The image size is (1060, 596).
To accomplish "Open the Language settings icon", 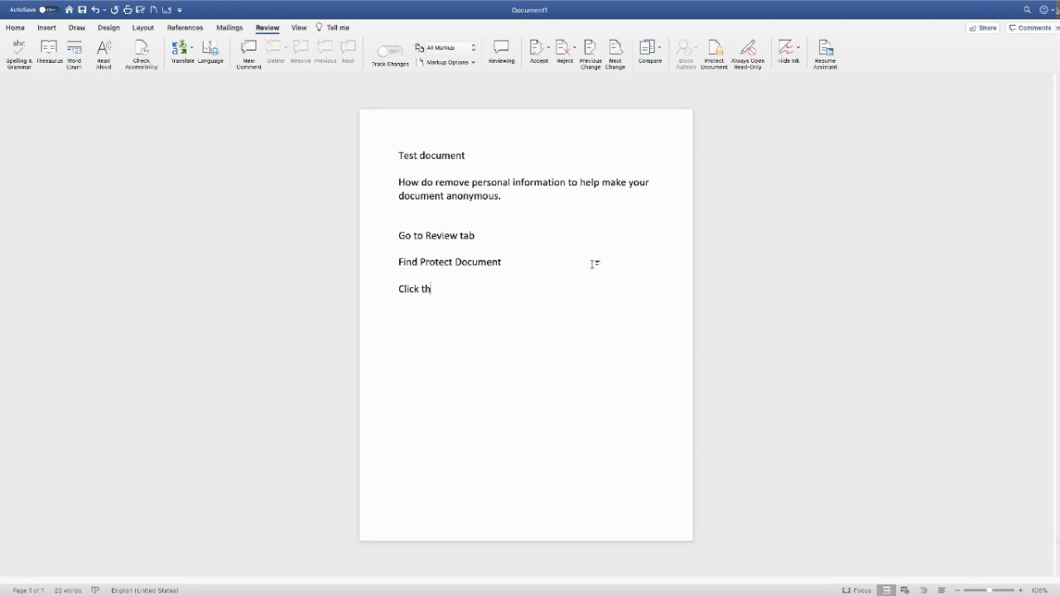I will tap(210, 52).
